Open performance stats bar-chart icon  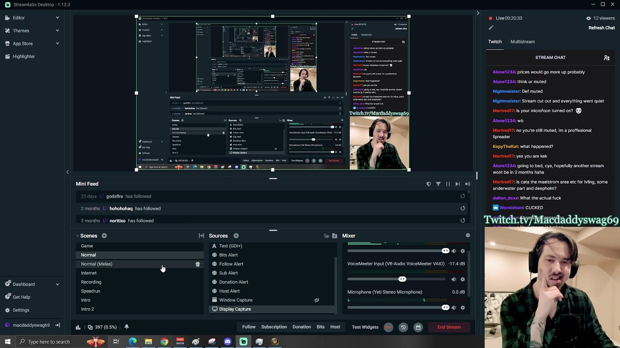pos(78,327)
